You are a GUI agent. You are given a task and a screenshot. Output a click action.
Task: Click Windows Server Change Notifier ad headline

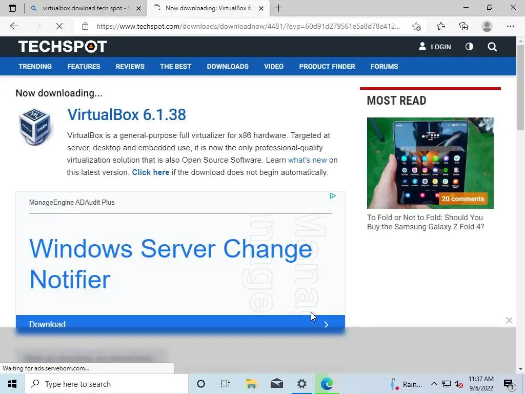[x=171, y=264]
